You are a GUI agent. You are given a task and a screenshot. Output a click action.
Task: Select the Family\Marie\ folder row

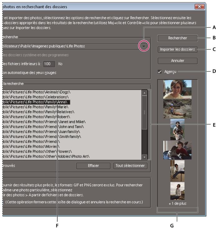pyautogui.click(x=72, y=107)
